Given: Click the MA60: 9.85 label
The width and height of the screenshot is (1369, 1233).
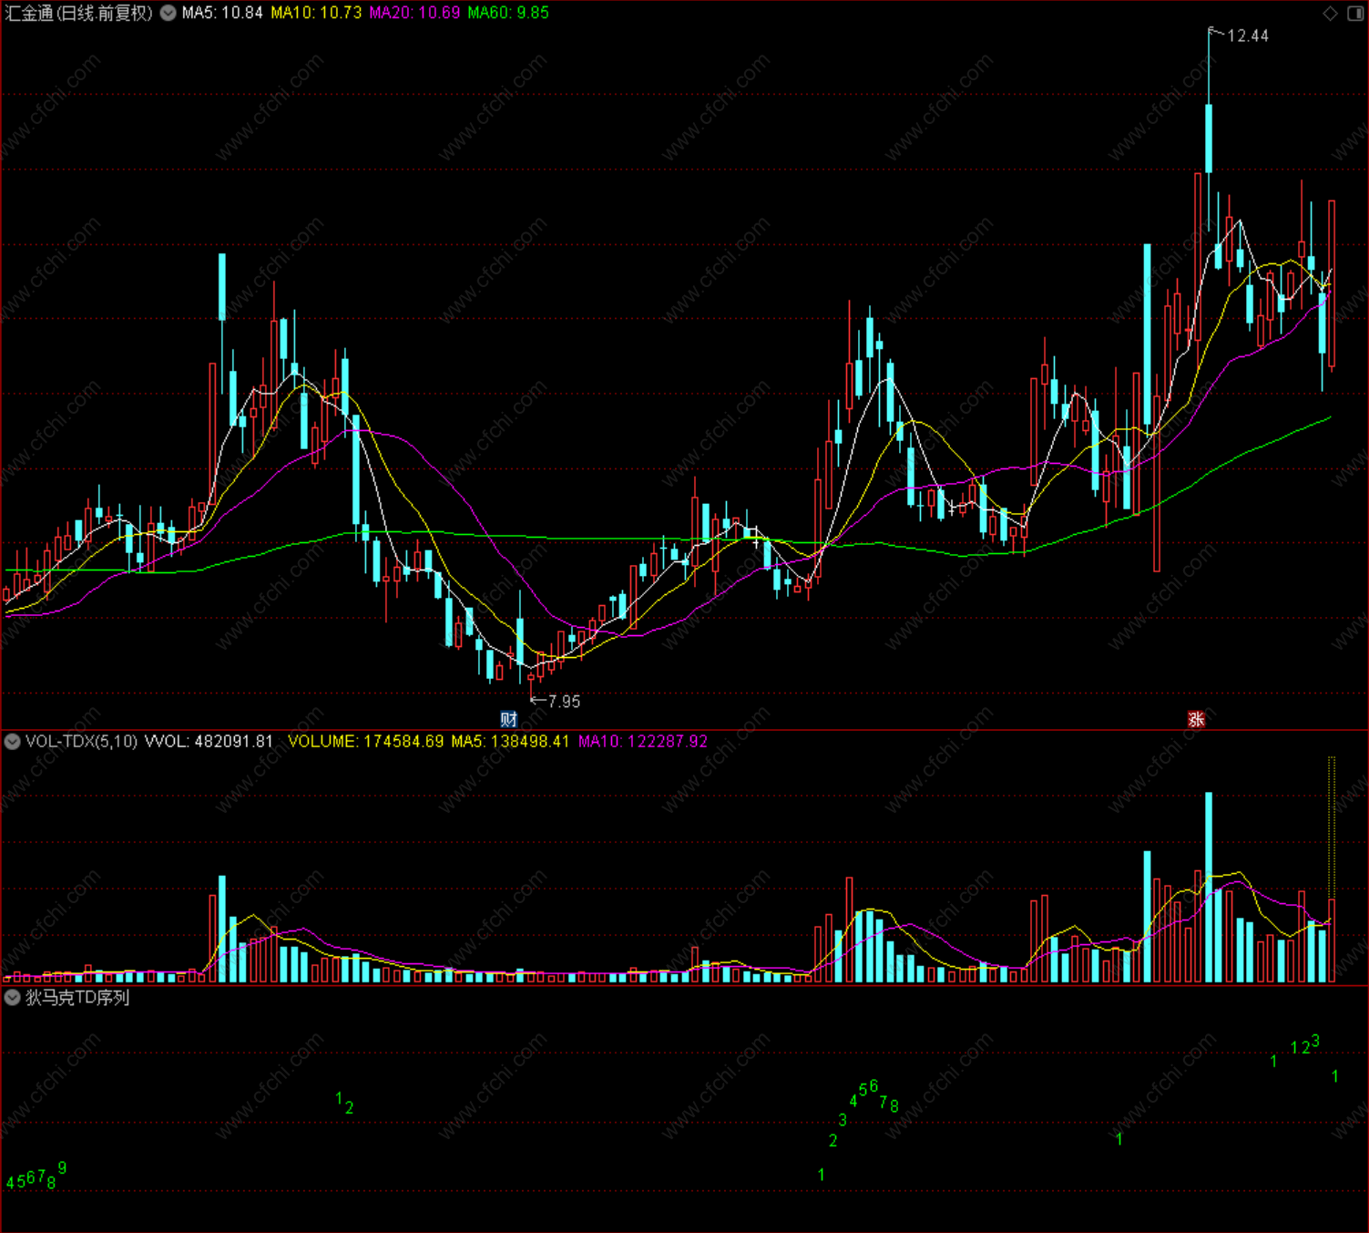Looking at the screenshot, I should tap(508, 13).
